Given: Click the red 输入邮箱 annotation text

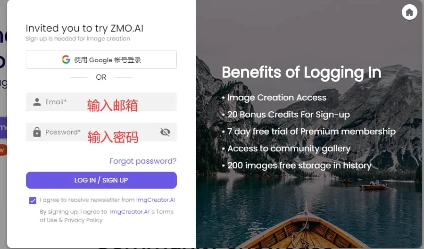Looking at the screenshot, I should [x=113, y=106].
